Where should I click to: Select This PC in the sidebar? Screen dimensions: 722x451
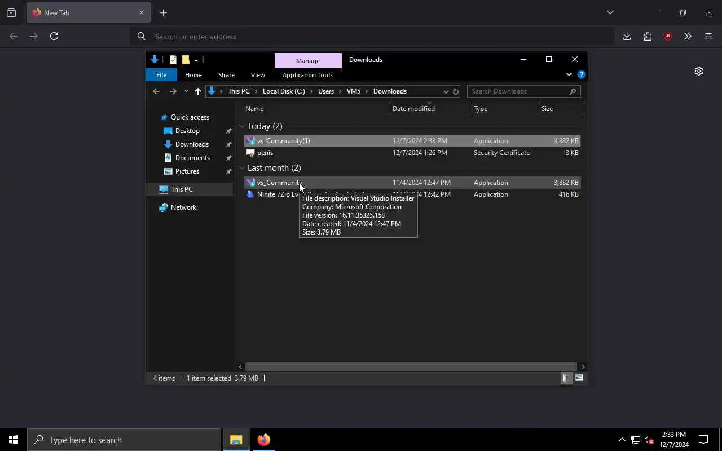click(189, 189)
